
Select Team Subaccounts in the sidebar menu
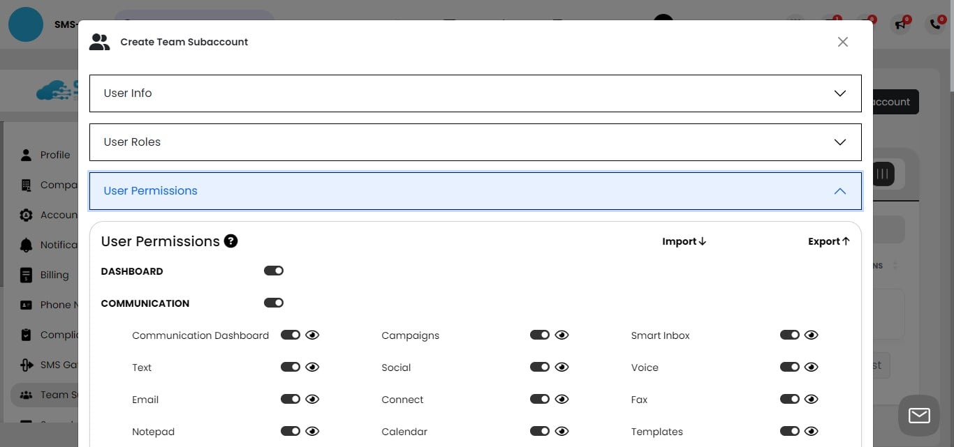(x=26, y=395)
